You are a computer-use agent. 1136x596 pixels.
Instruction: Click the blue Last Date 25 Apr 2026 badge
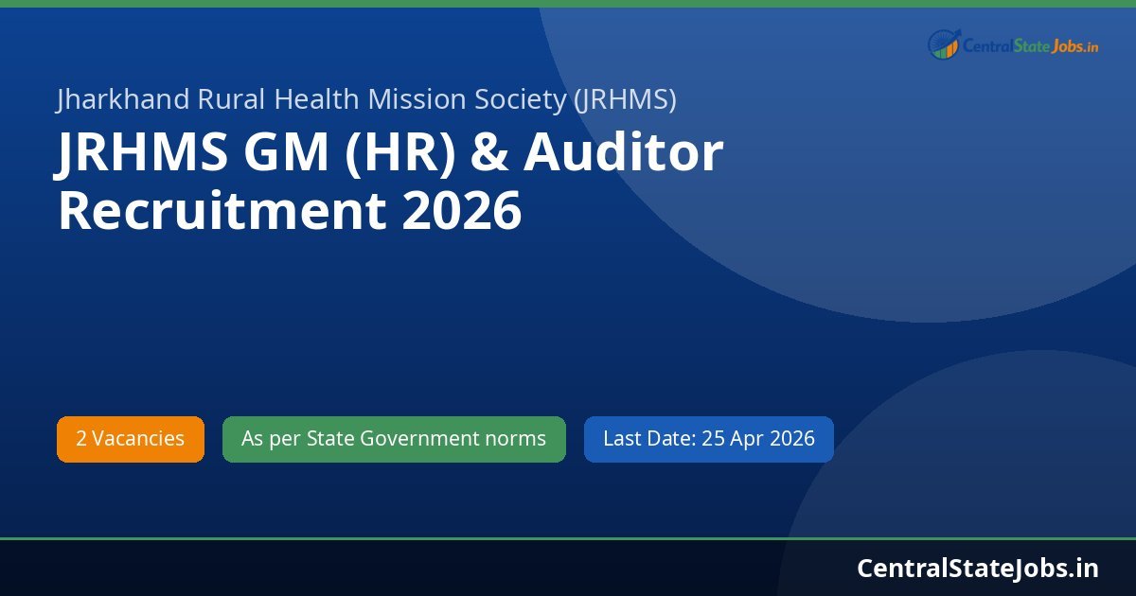coord(708,438)
